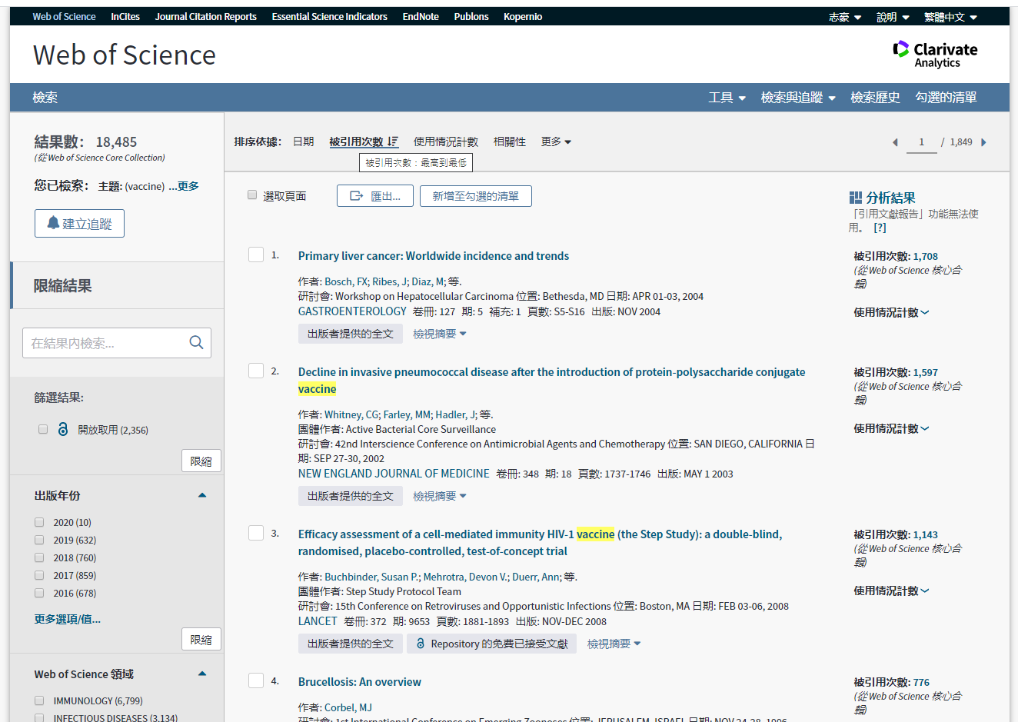Open the 檢索與追蹤 dropdown

pos(798,98)
